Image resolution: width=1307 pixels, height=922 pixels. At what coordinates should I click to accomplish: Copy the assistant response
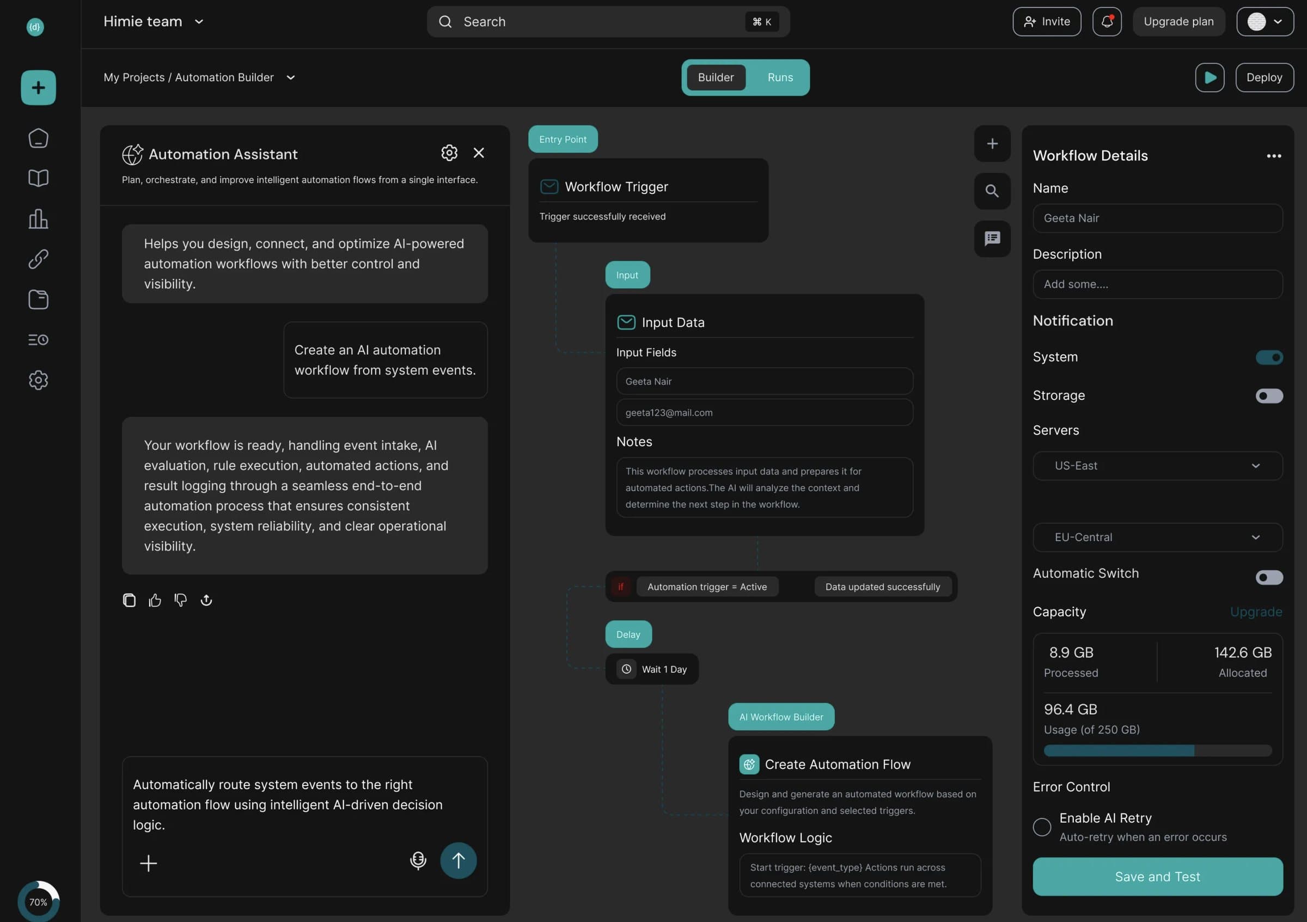pyautogui.click(x=129, y=600)
